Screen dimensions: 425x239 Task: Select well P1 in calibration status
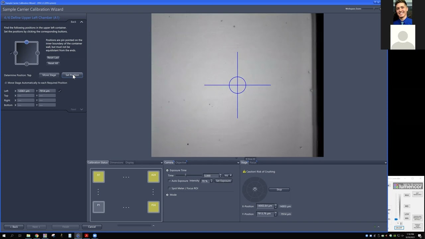point(99,207)
